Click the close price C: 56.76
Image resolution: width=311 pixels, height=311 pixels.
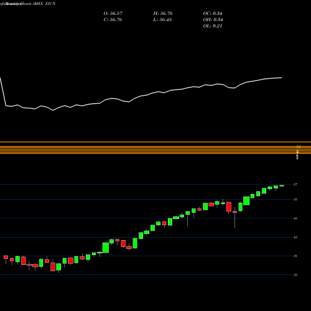click(x=113, y=20)
